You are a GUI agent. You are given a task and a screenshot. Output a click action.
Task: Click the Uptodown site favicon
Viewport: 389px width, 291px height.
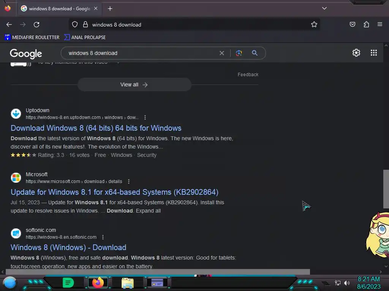pos(16,114)
